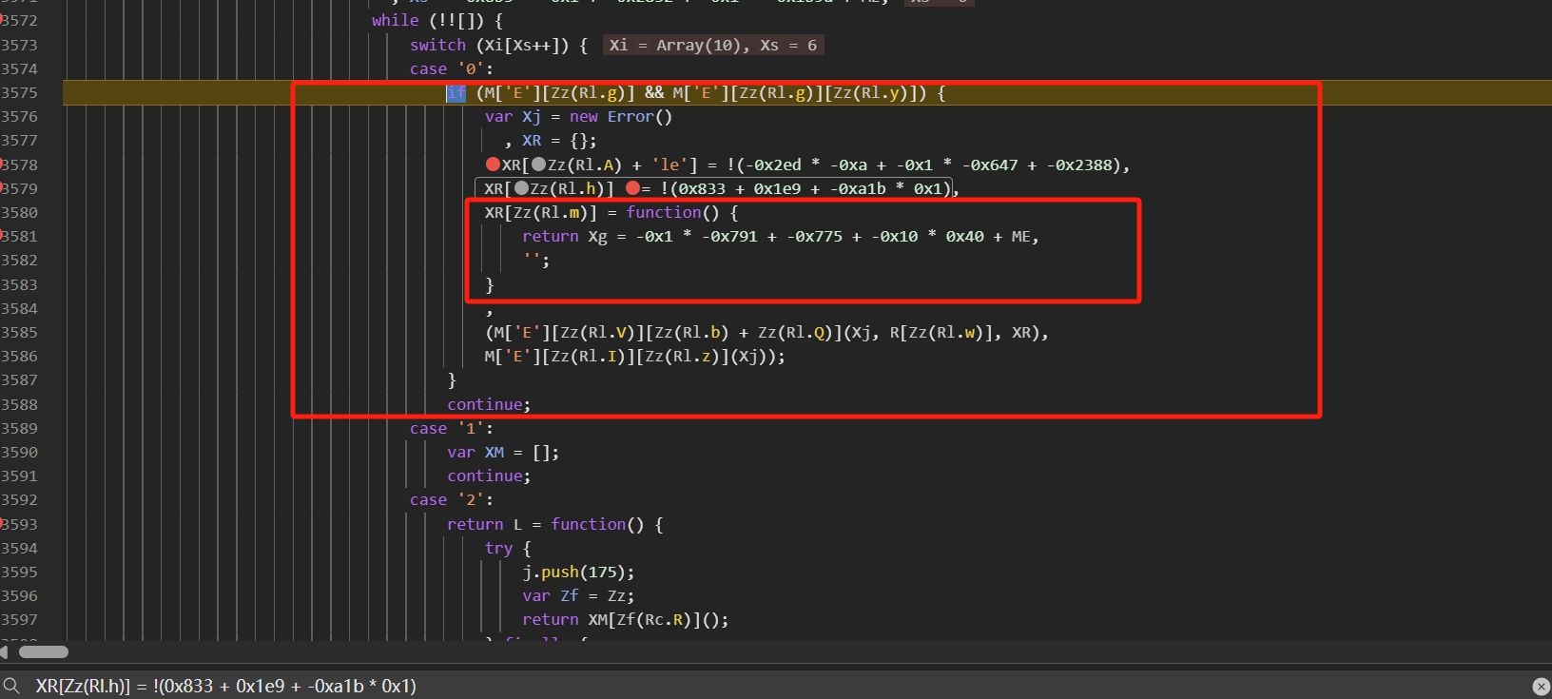Enable the grey inline breakpoint before Zz(Rl.A)
This screenshot has width=1552, height=699.
click(x=539, y=165)
